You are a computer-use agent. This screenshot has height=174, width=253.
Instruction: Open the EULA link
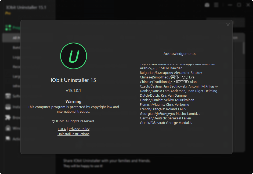[x=62, y=129]
